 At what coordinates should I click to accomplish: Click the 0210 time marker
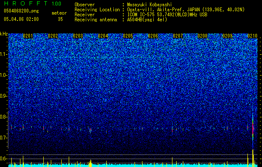[252, 36]
